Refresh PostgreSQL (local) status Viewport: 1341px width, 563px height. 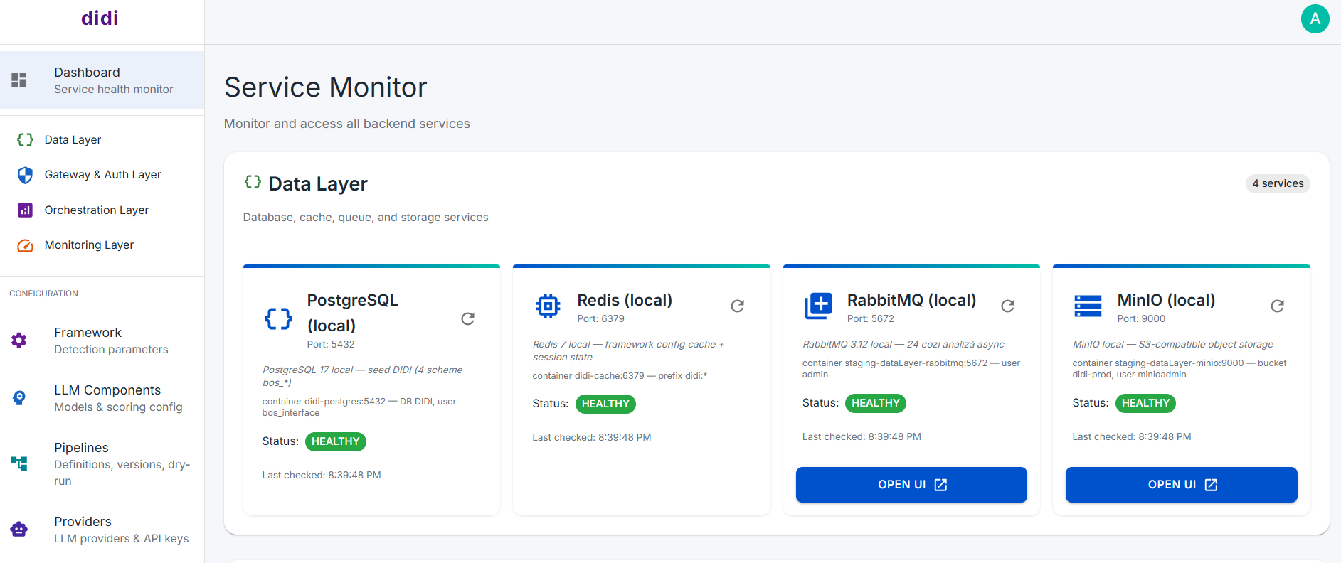[x=467, y=318]
